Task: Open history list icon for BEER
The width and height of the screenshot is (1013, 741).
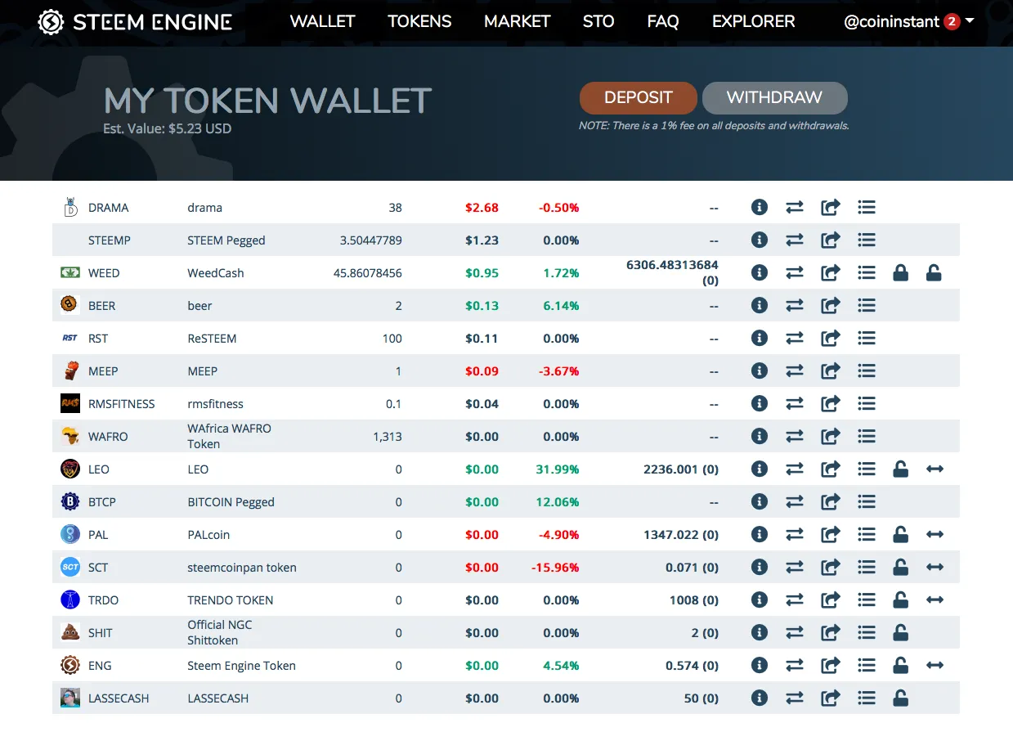Action: pos(867,306)
